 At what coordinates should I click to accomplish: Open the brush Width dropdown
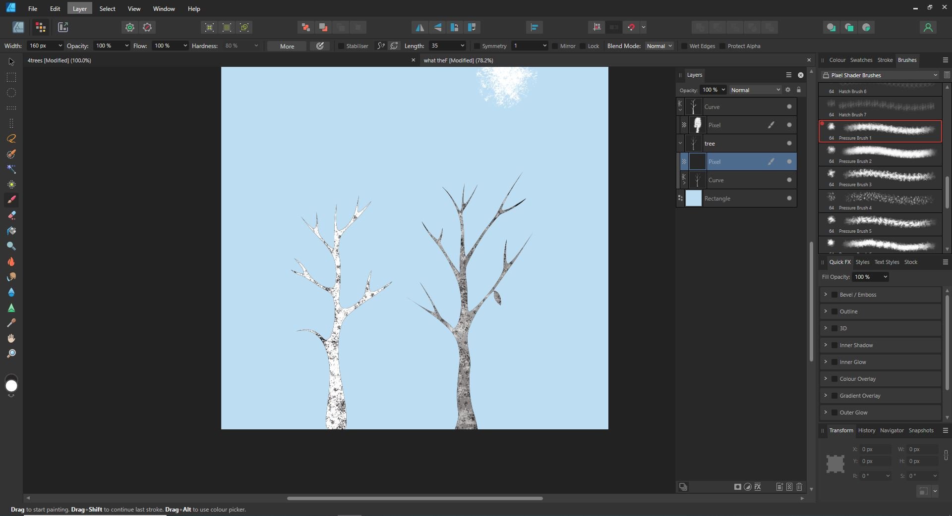click(x=60, y=46)
